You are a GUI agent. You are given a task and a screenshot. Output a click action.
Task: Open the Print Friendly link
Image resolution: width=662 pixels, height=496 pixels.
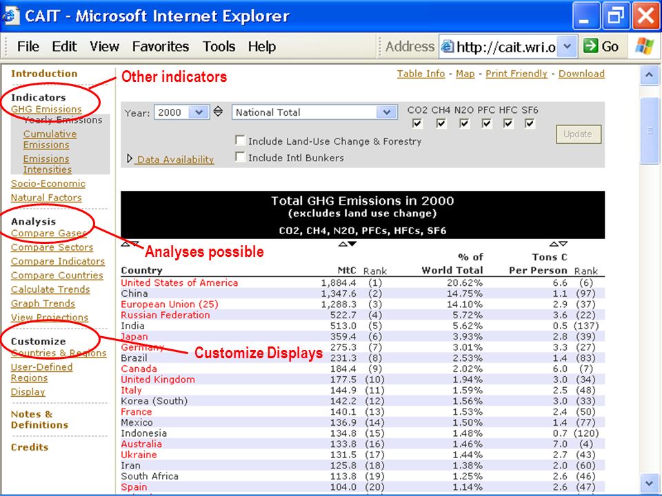516,74
